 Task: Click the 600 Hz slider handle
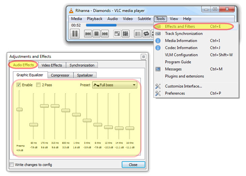(x=66, y=110)
